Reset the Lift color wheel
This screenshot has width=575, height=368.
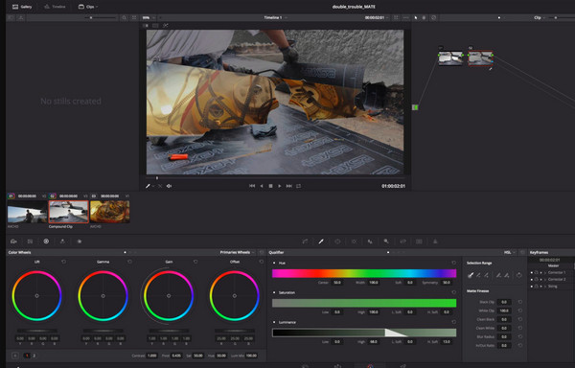tap(64, 262)
